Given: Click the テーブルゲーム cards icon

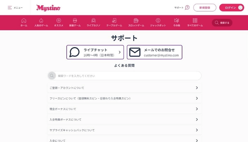Looking at the screenshot, I should coord(114,20).
